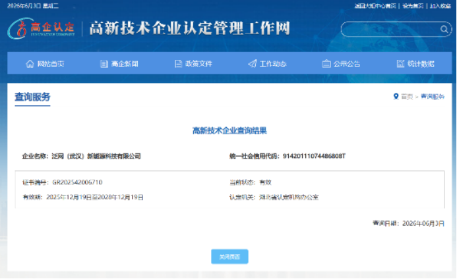The height and width of the screenshot is (279, 457).
Task: Click the 查询日期 2026年06月3日 text
Action: pos(409,224)
